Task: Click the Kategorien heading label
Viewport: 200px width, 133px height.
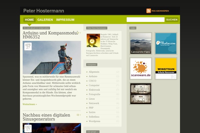Action: click(x=92, y=65)
